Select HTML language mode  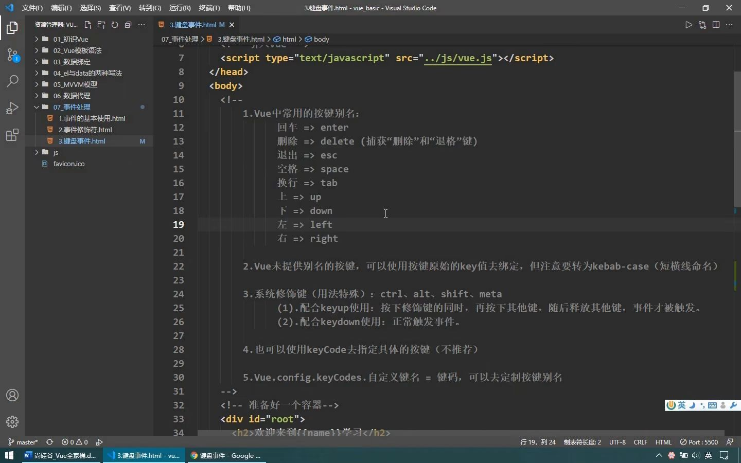click(664, 442)
